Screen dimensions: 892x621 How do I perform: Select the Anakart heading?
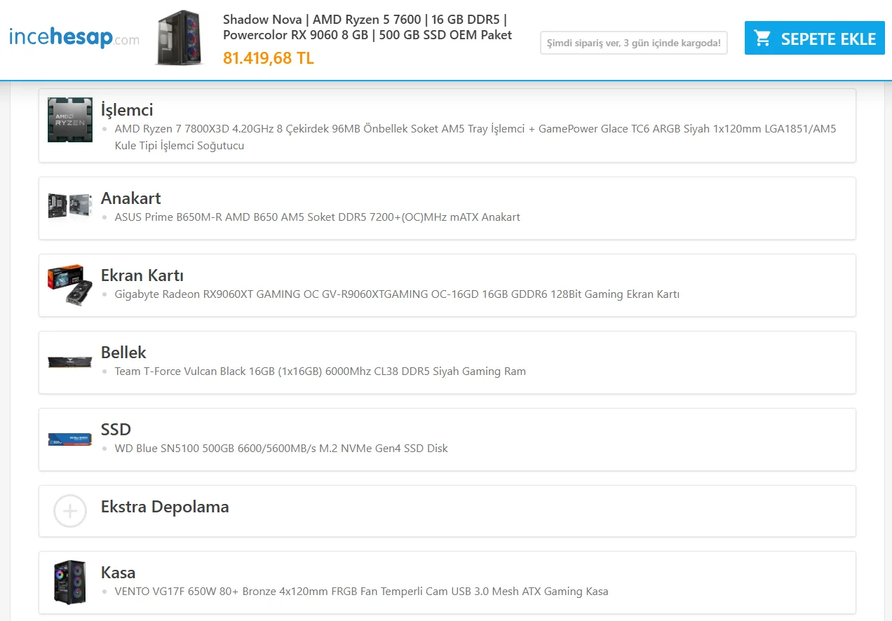tap(131, 198)
